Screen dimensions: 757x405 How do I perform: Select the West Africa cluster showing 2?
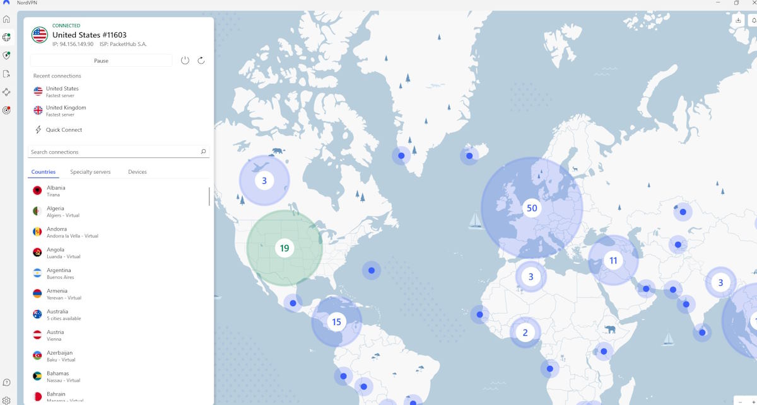(x=525, y=333)
